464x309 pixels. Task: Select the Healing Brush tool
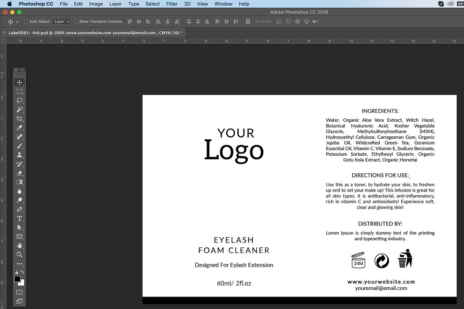point(19,137)
